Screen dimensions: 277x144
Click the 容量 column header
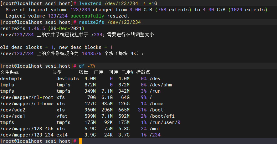pyautogui.click(x=84, y=72)
